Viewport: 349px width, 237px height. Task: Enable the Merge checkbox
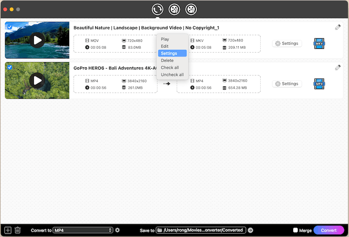tap(296, 231)
